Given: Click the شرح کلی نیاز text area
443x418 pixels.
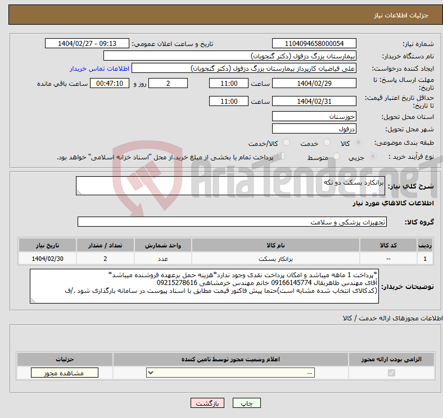Looking at the screenshot, I should click(230, 186).
